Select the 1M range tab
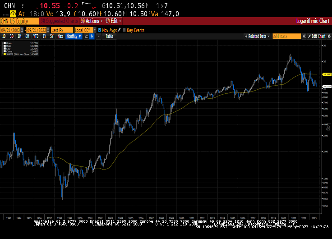The height and width of the screenshot is (239, 332). 19,37
